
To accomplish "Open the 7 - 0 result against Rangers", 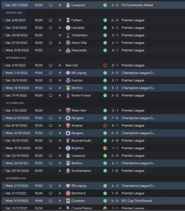I will (115, 118).
